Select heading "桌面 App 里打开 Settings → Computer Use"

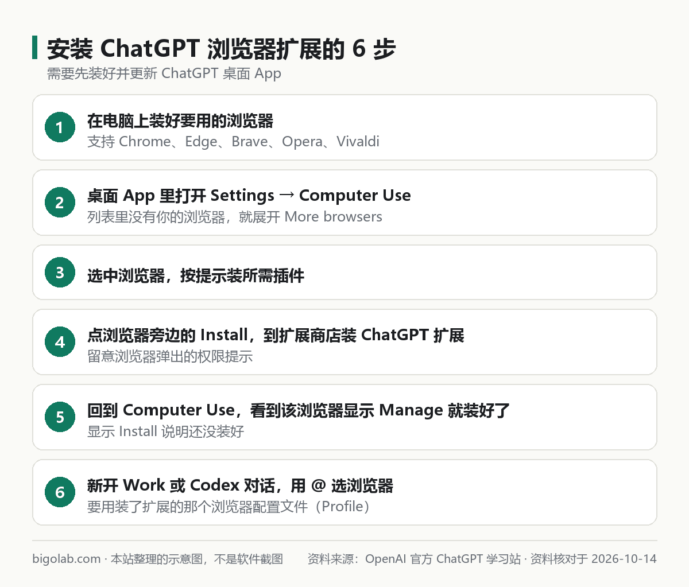tap(249, 196)
